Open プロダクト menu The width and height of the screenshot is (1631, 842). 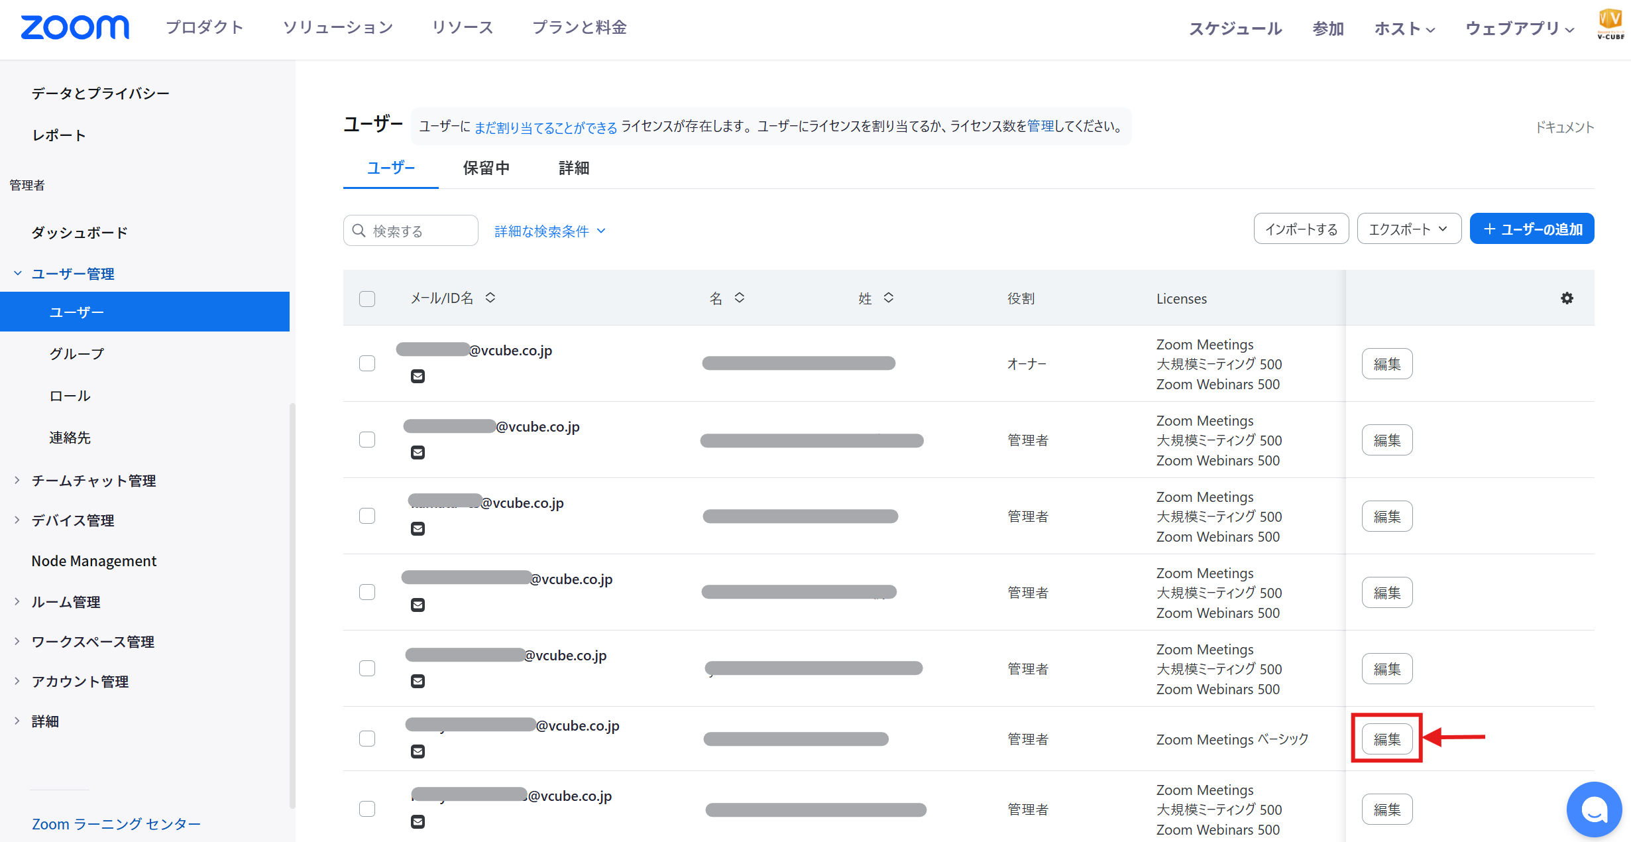point(205,27)
